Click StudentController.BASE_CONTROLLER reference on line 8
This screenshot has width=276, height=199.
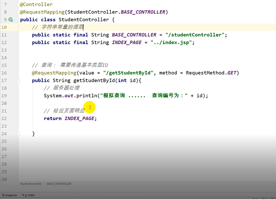[116, 12]
